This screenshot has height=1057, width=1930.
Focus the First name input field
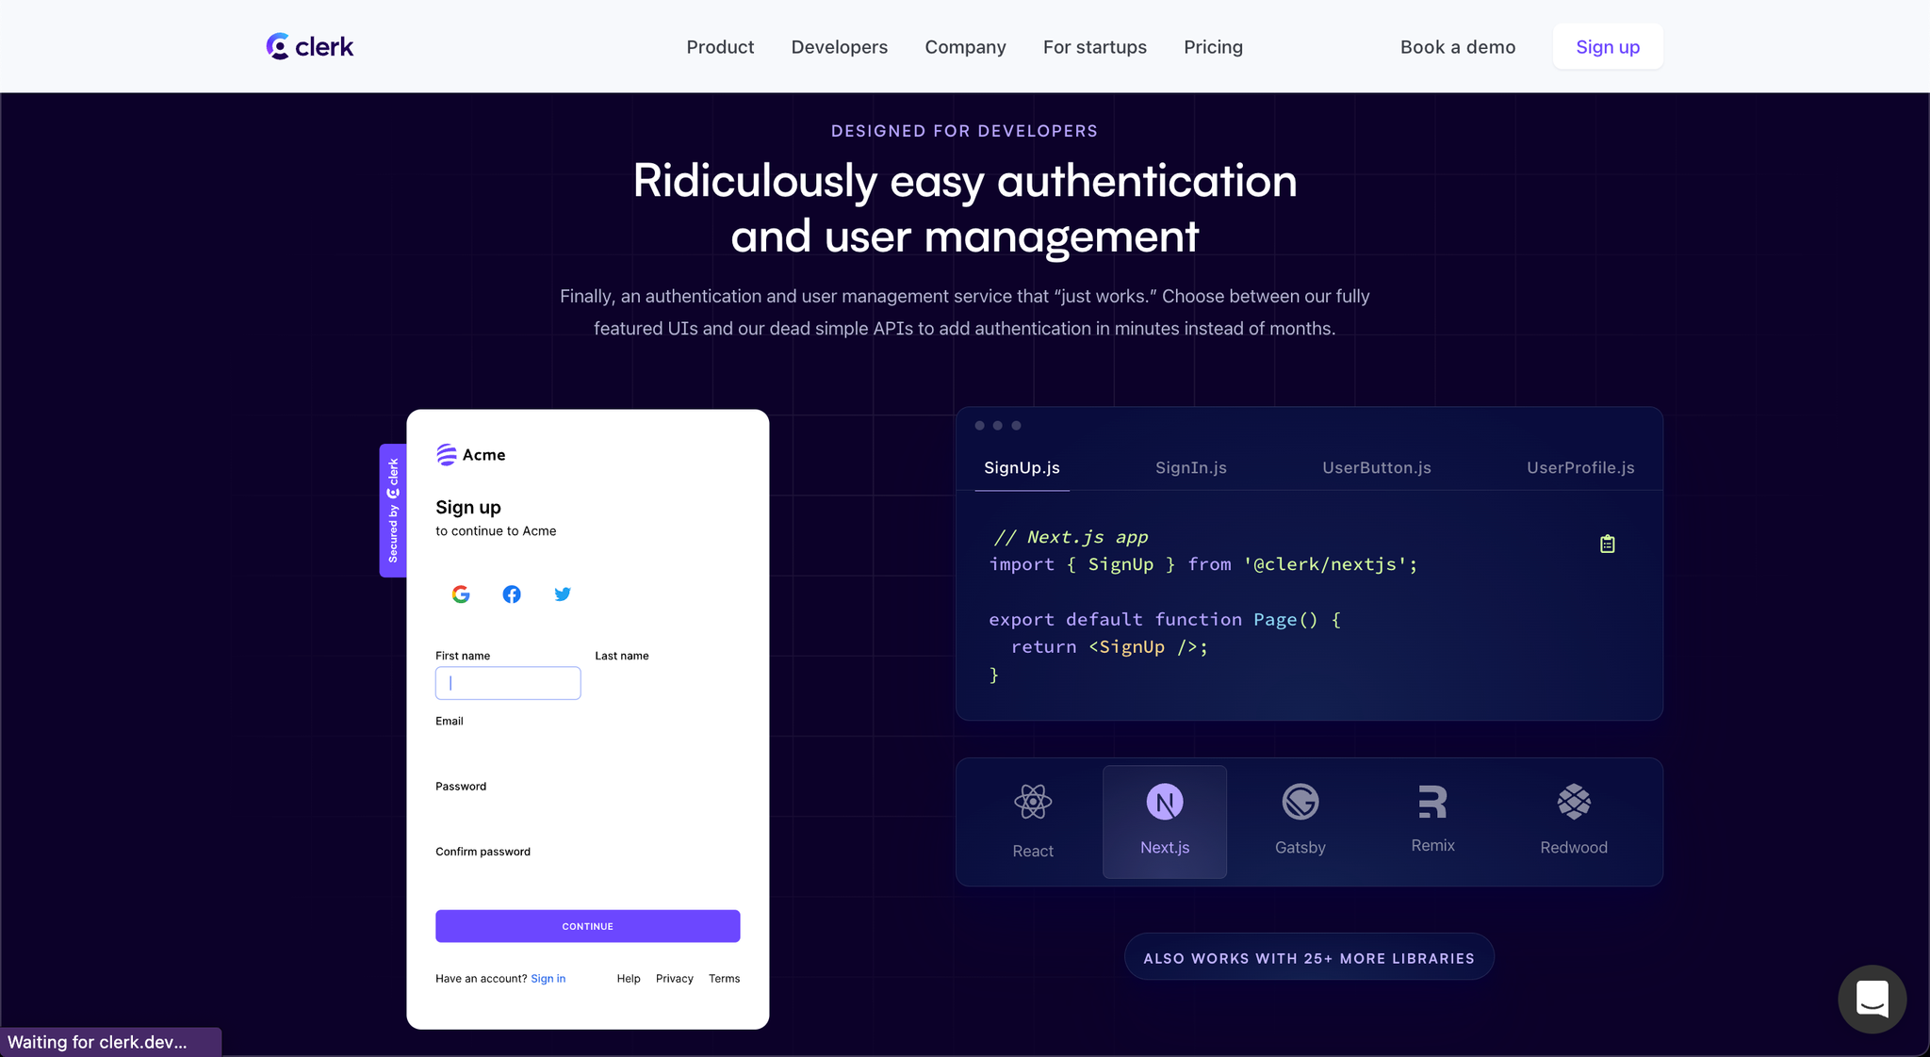point(508,683)
